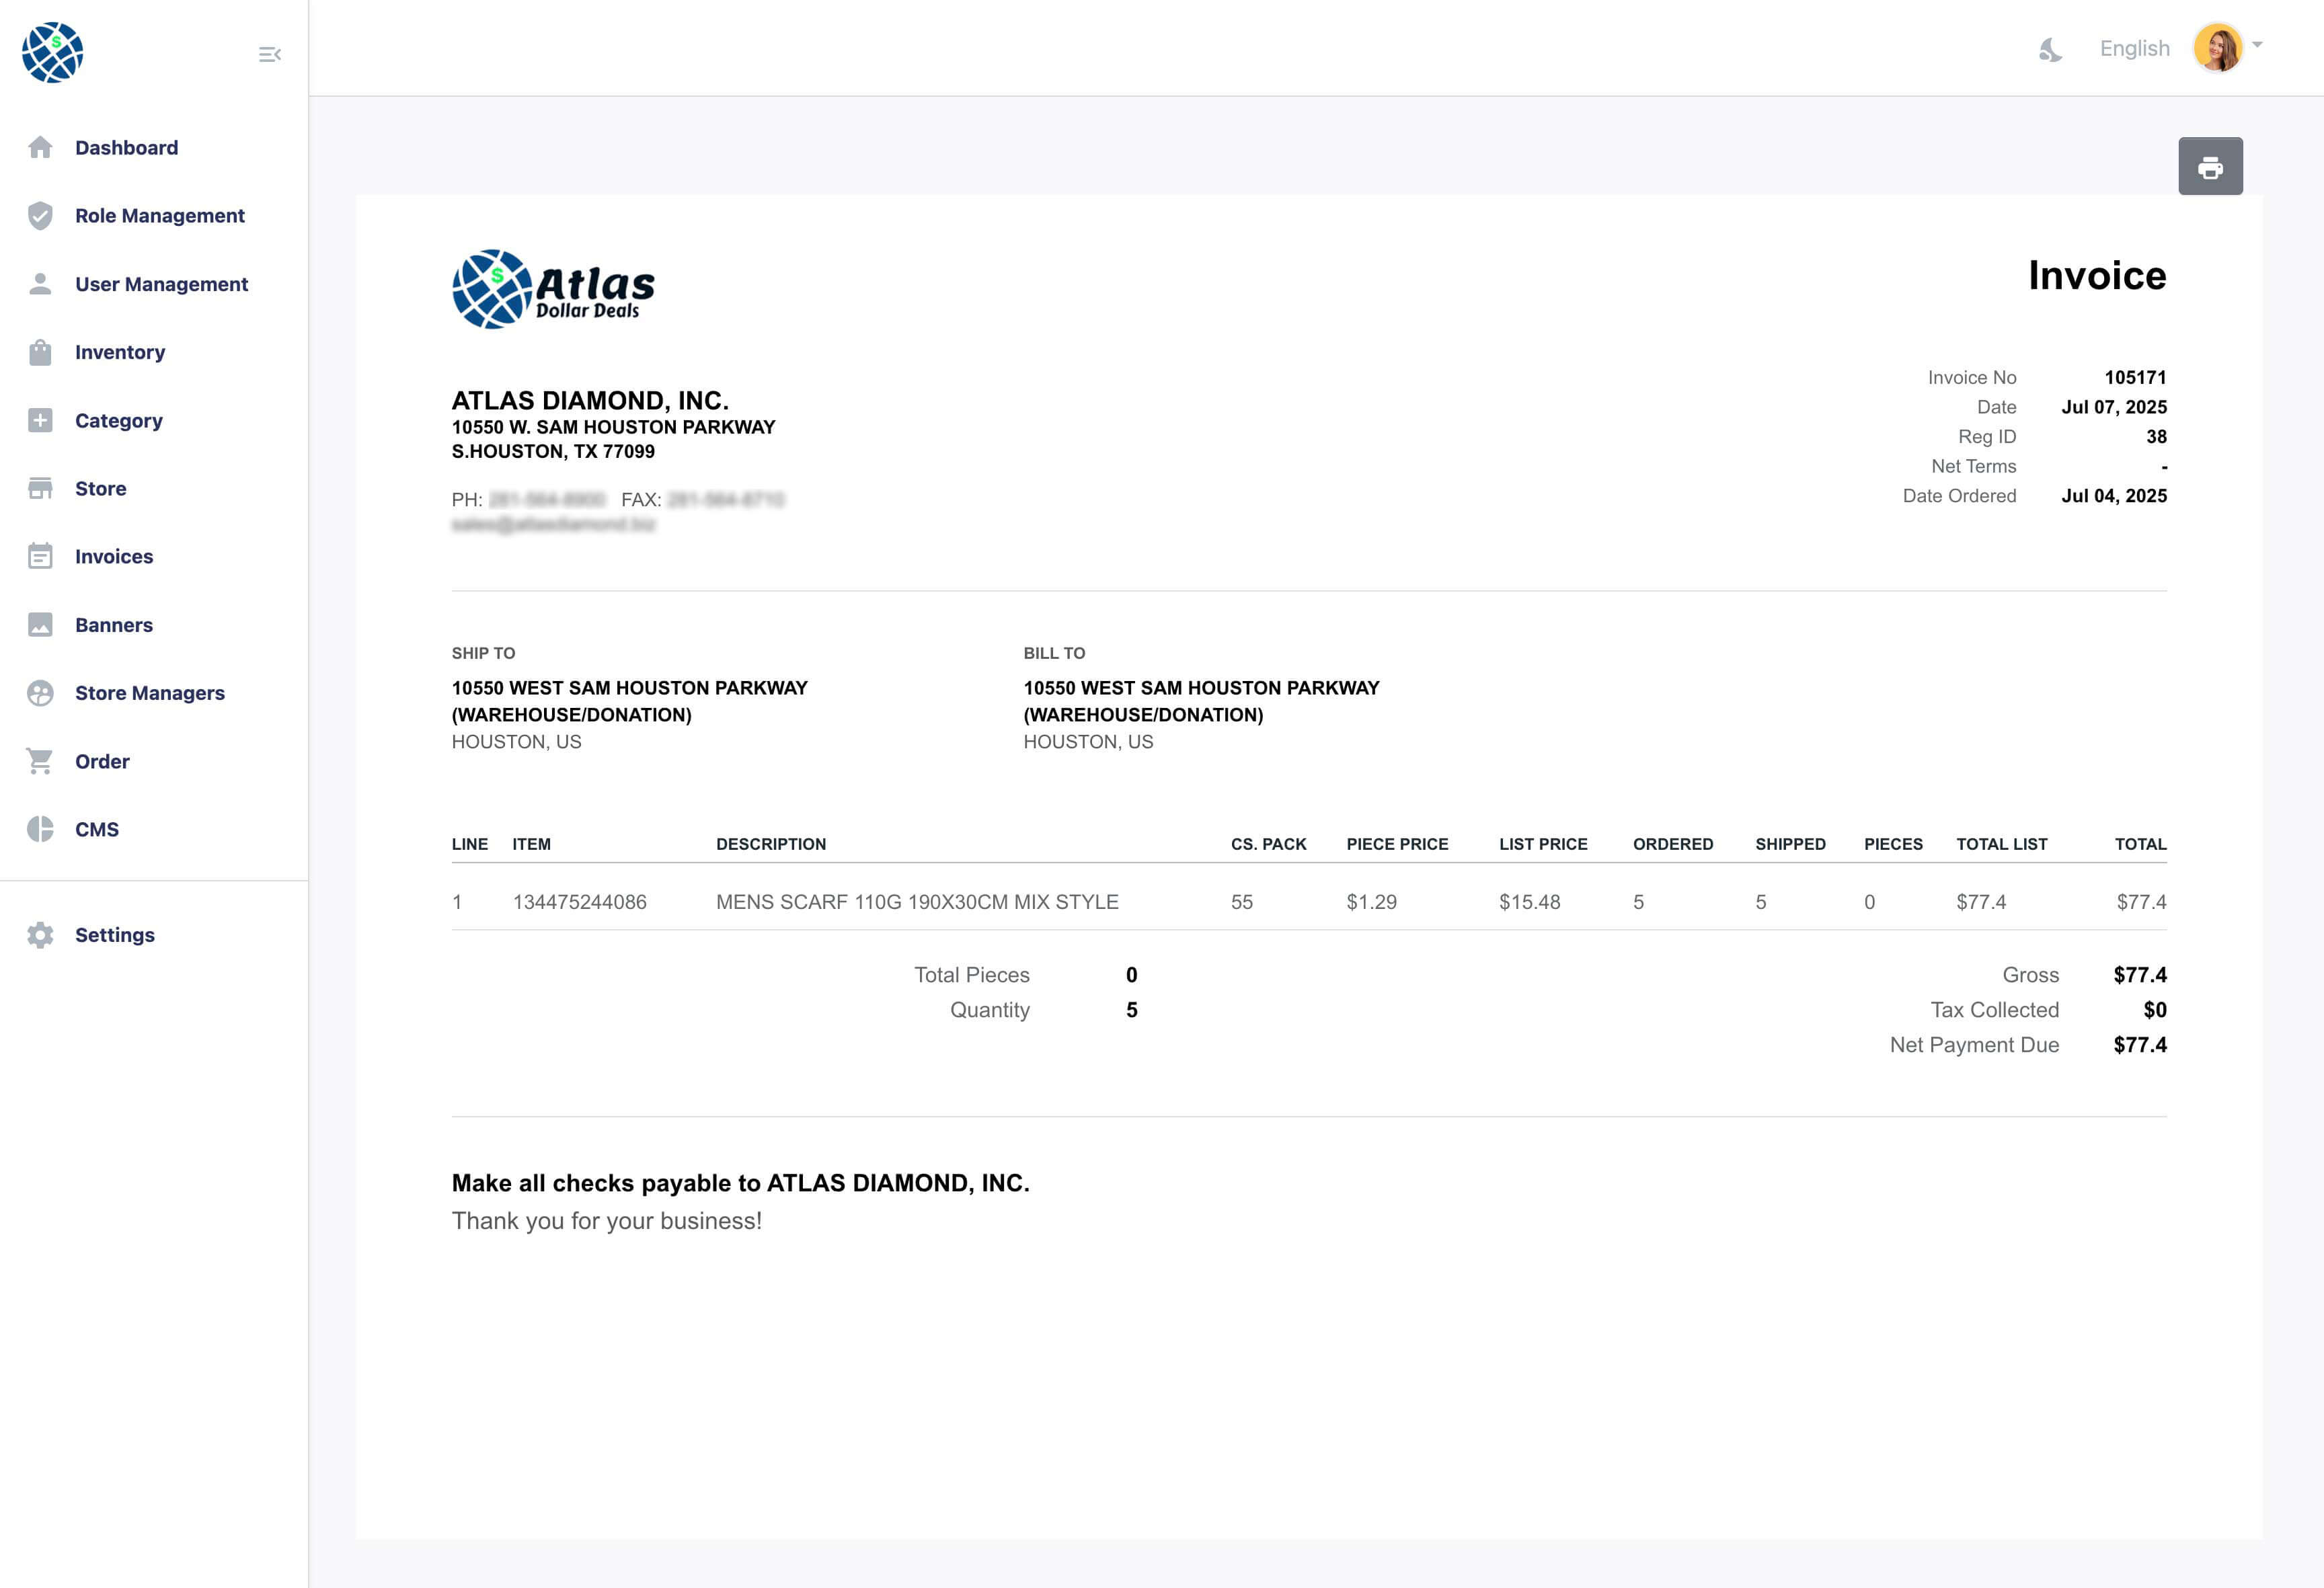Open the Invoices menu item
The width and height of the screenshot is (2324, 1588).
(114, 557)
